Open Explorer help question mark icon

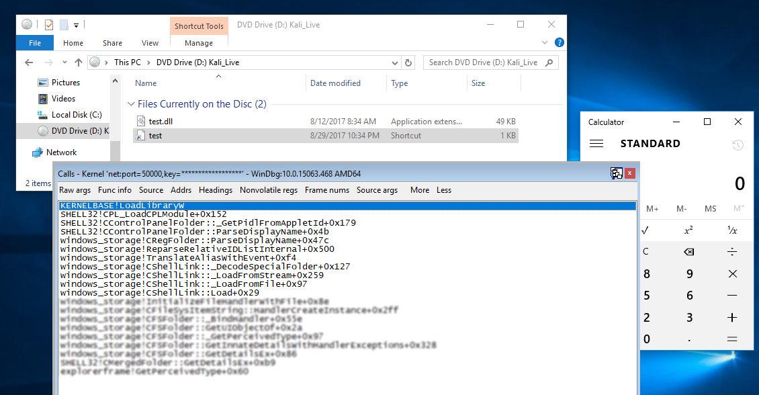(x=559, y=42)
